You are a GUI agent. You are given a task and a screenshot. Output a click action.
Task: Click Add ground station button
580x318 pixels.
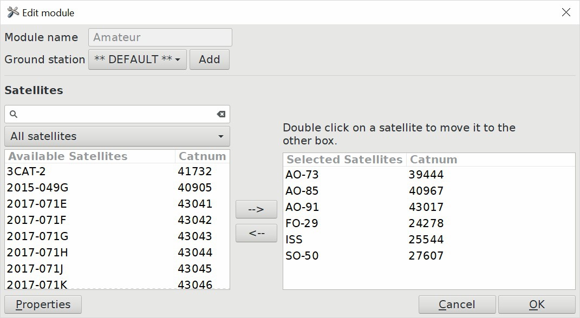209,59
